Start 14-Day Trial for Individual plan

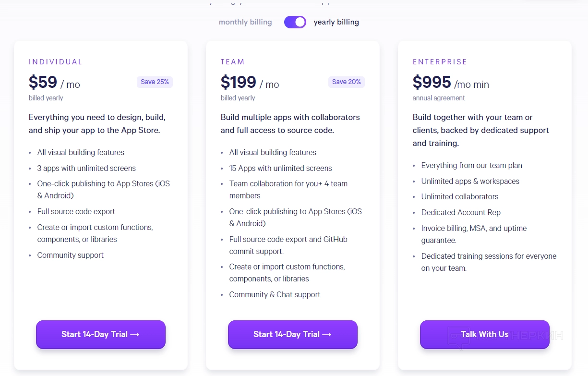click(101, 334)
